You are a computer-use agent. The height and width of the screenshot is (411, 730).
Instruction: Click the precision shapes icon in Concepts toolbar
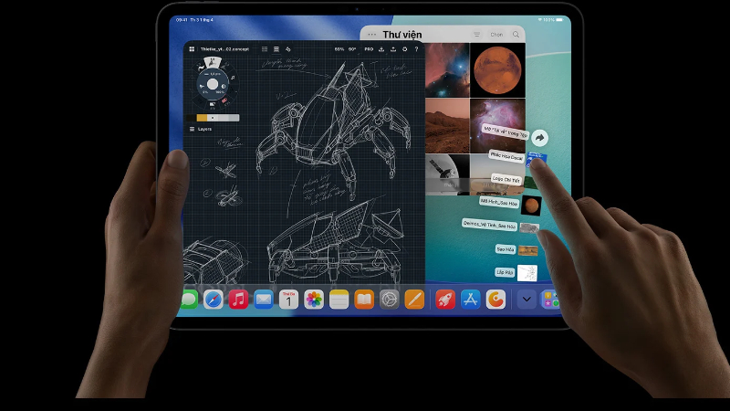click(288, 49)
